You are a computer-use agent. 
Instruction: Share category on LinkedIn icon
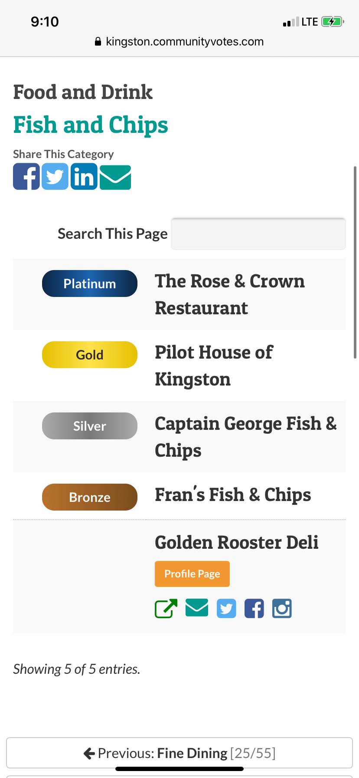(84, 176)
